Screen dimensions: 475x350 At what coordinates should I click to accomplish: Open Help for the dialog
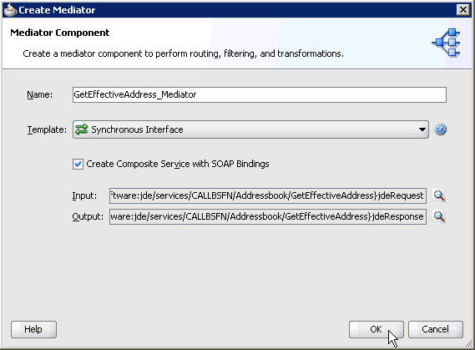[33, 329]
